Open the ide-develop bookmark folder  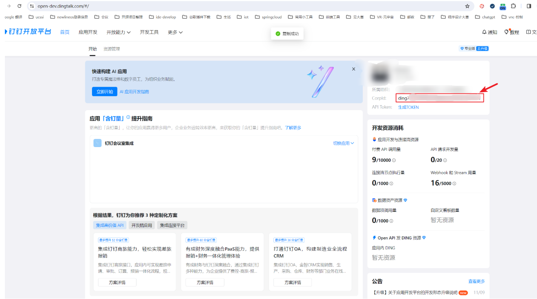pyautogui.click(x=162, y=17)
